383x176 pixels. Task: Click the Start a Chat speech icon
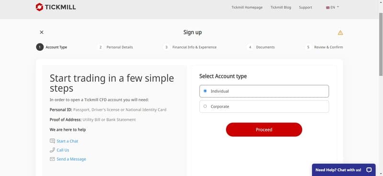(x=52, y=141)
